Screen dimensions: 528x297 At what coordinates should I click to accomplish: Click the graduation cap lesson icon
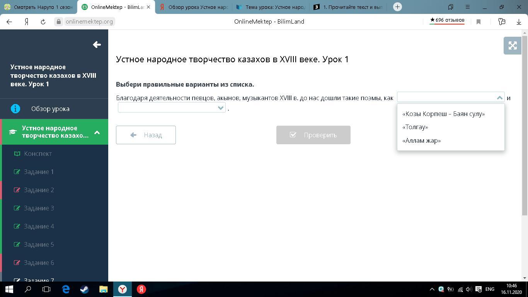13,132
